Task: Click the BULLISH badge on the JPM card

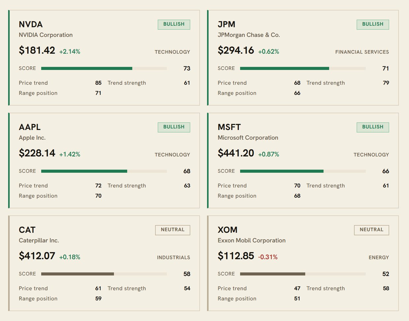Action: pos(373,24)
